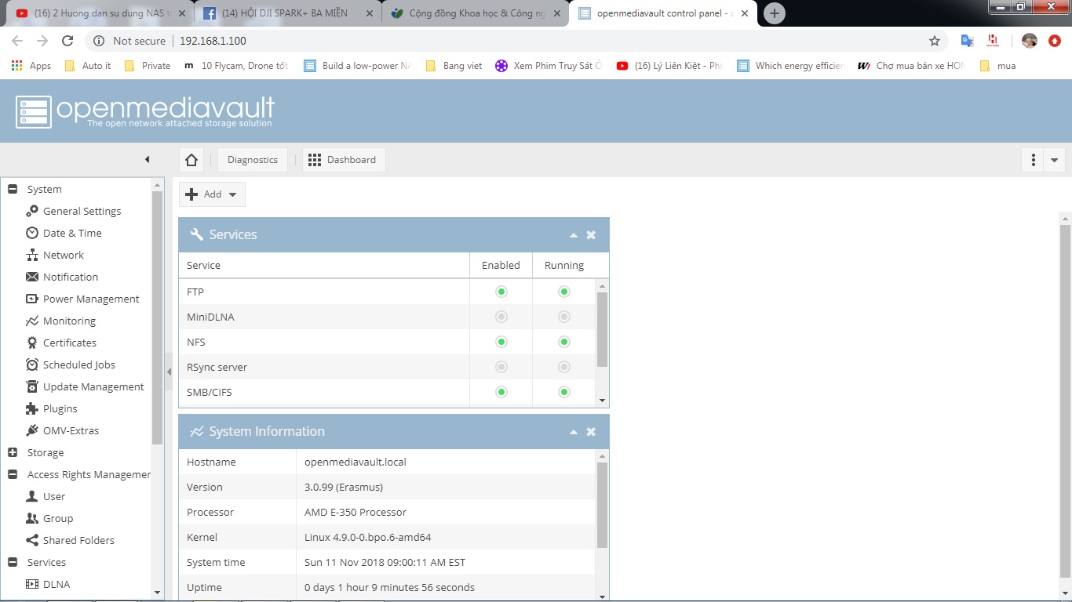Toggle MiniDLNA Enabled indicator
1072x602 pixels.
[501, 317]
